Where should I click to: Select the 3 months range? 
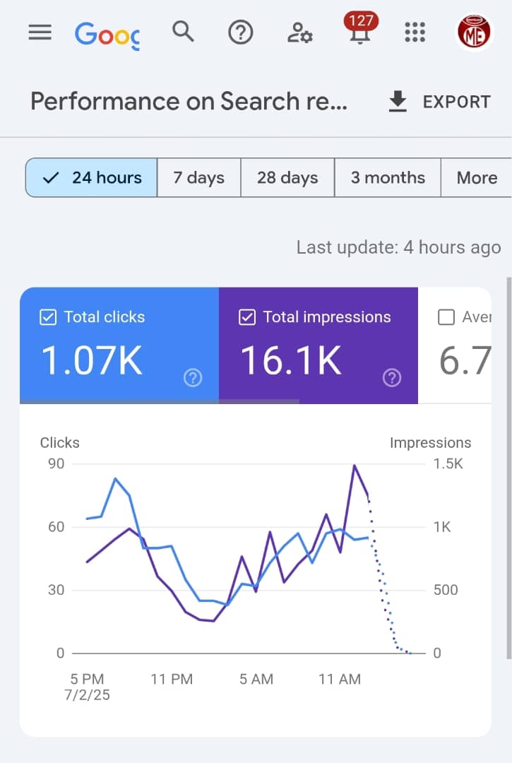coord(388,177)
